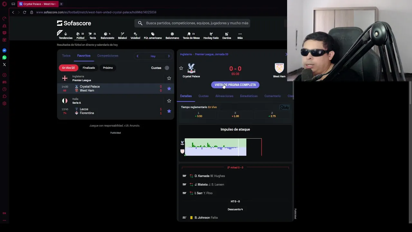
Task: Click the Opera GX logo menu
Action: tap(4, 4)
